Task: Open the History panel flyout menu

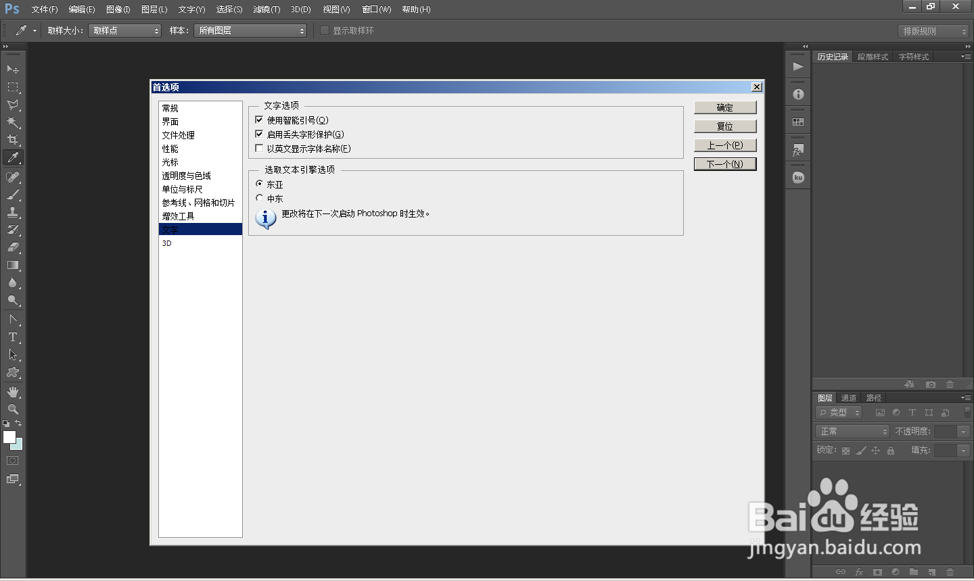Action: [966, 57]
